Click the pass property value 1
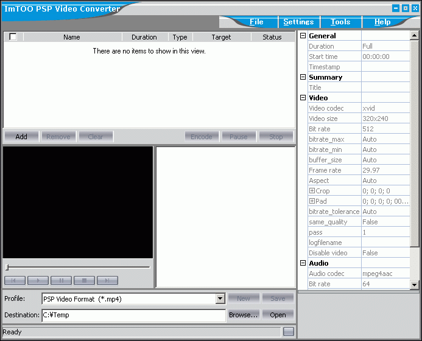422x341 pixels. [x=385, y=232]
